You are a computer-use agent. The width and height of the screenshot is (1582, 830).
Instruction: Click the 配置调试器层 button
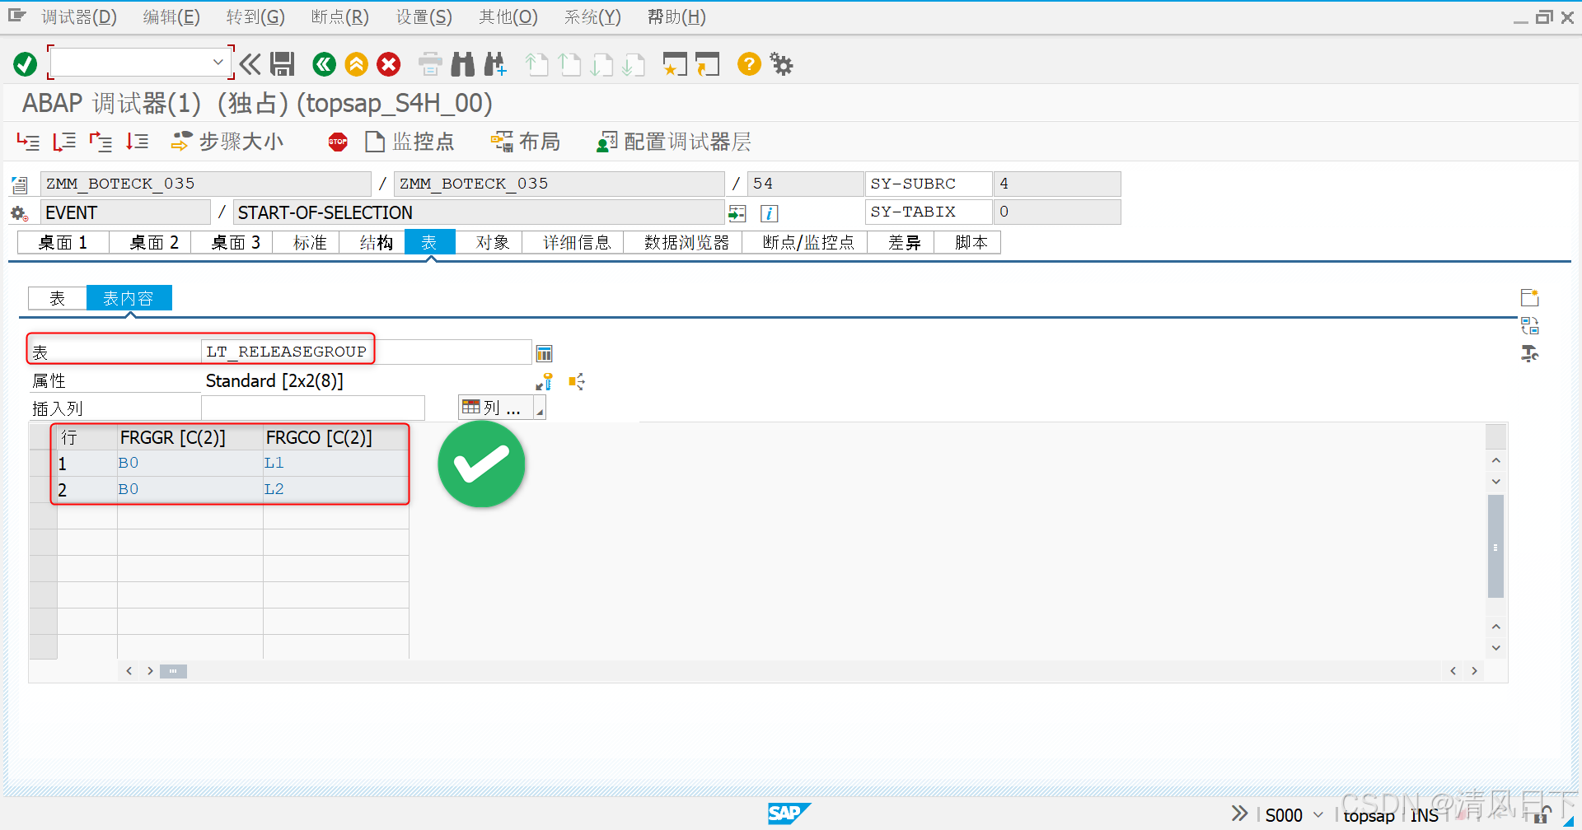click(x=675, y=142)
